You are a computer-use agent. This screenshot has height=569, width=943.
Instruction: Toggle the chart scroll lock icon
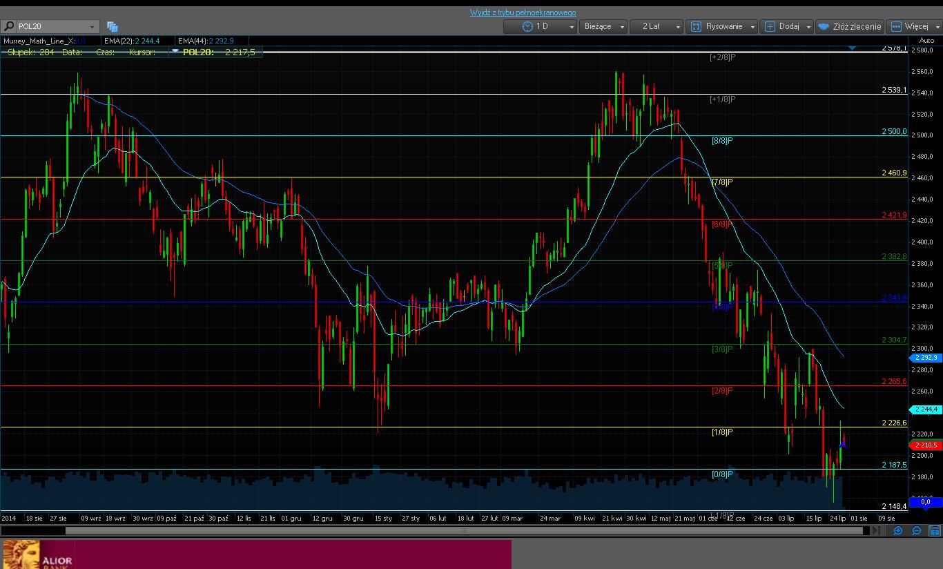point(935,530)
